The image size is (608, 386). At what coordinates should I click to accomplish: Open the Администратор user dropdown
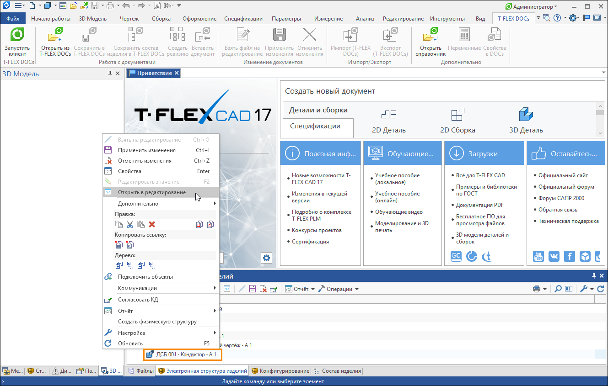click(x=531, y=6)
